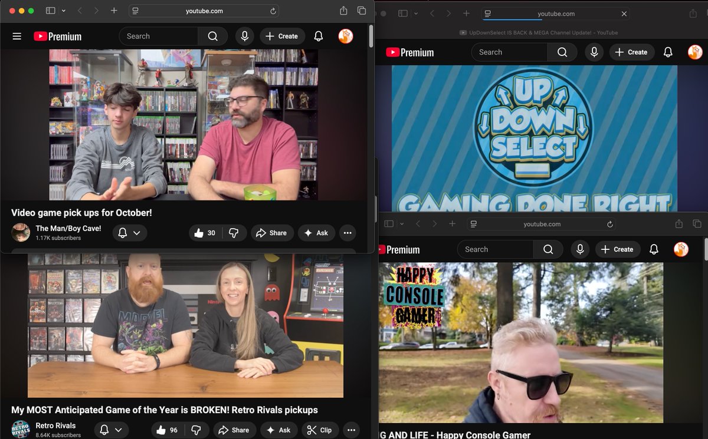Screen dimensions: 708x439
Task: Show tab overview in Happy Console Gamer window
Action: (697, 224)
